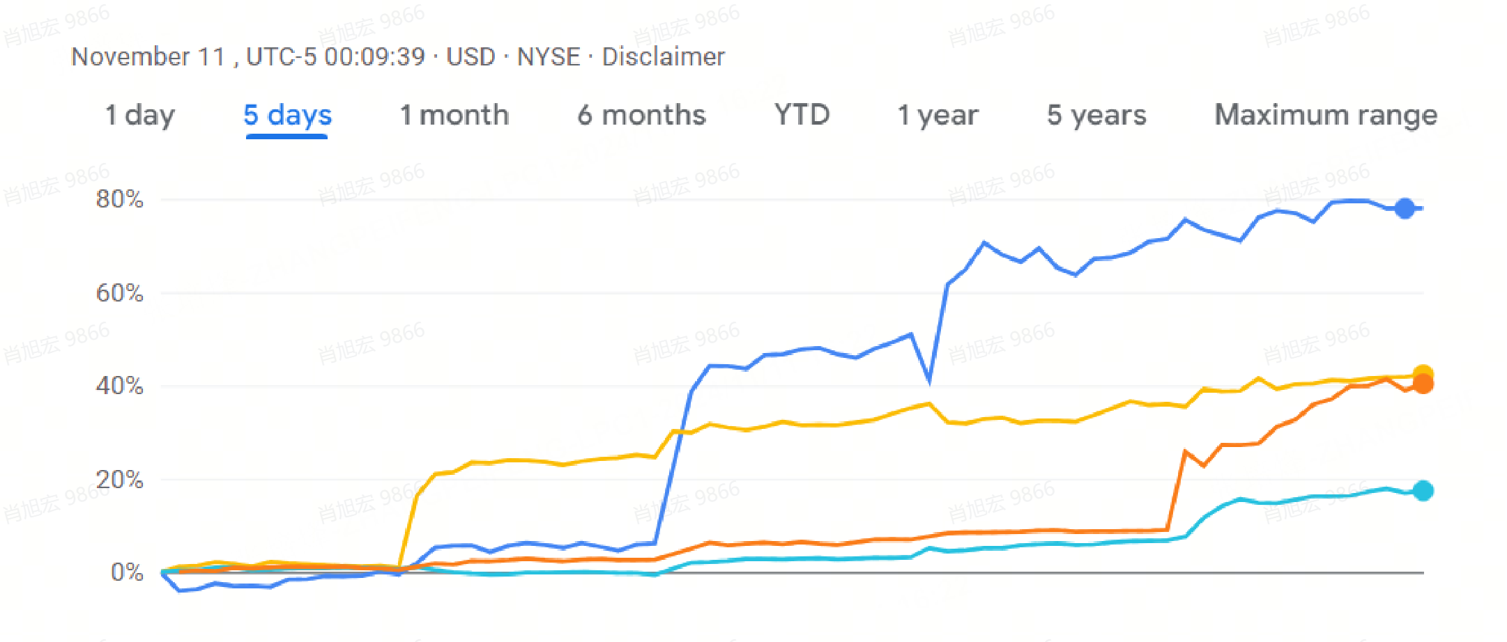
Task: Click the 20% y-axis label
Action: (120, 480)
